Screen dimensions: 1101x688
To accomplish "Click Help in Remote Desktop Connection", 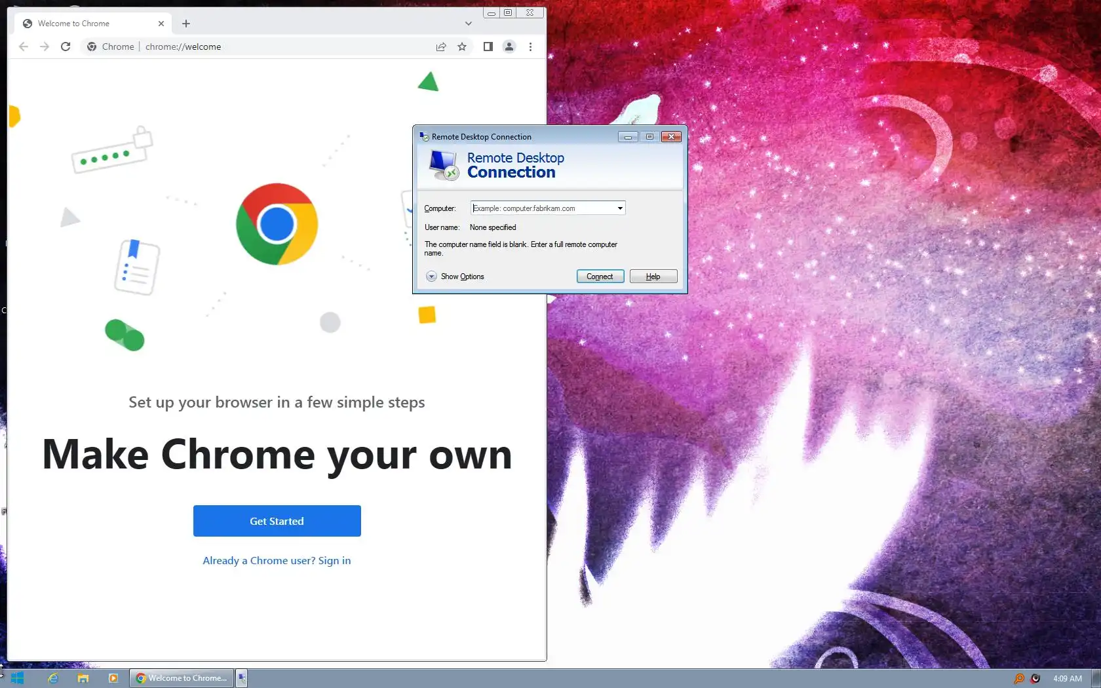I will pos(653,277).
